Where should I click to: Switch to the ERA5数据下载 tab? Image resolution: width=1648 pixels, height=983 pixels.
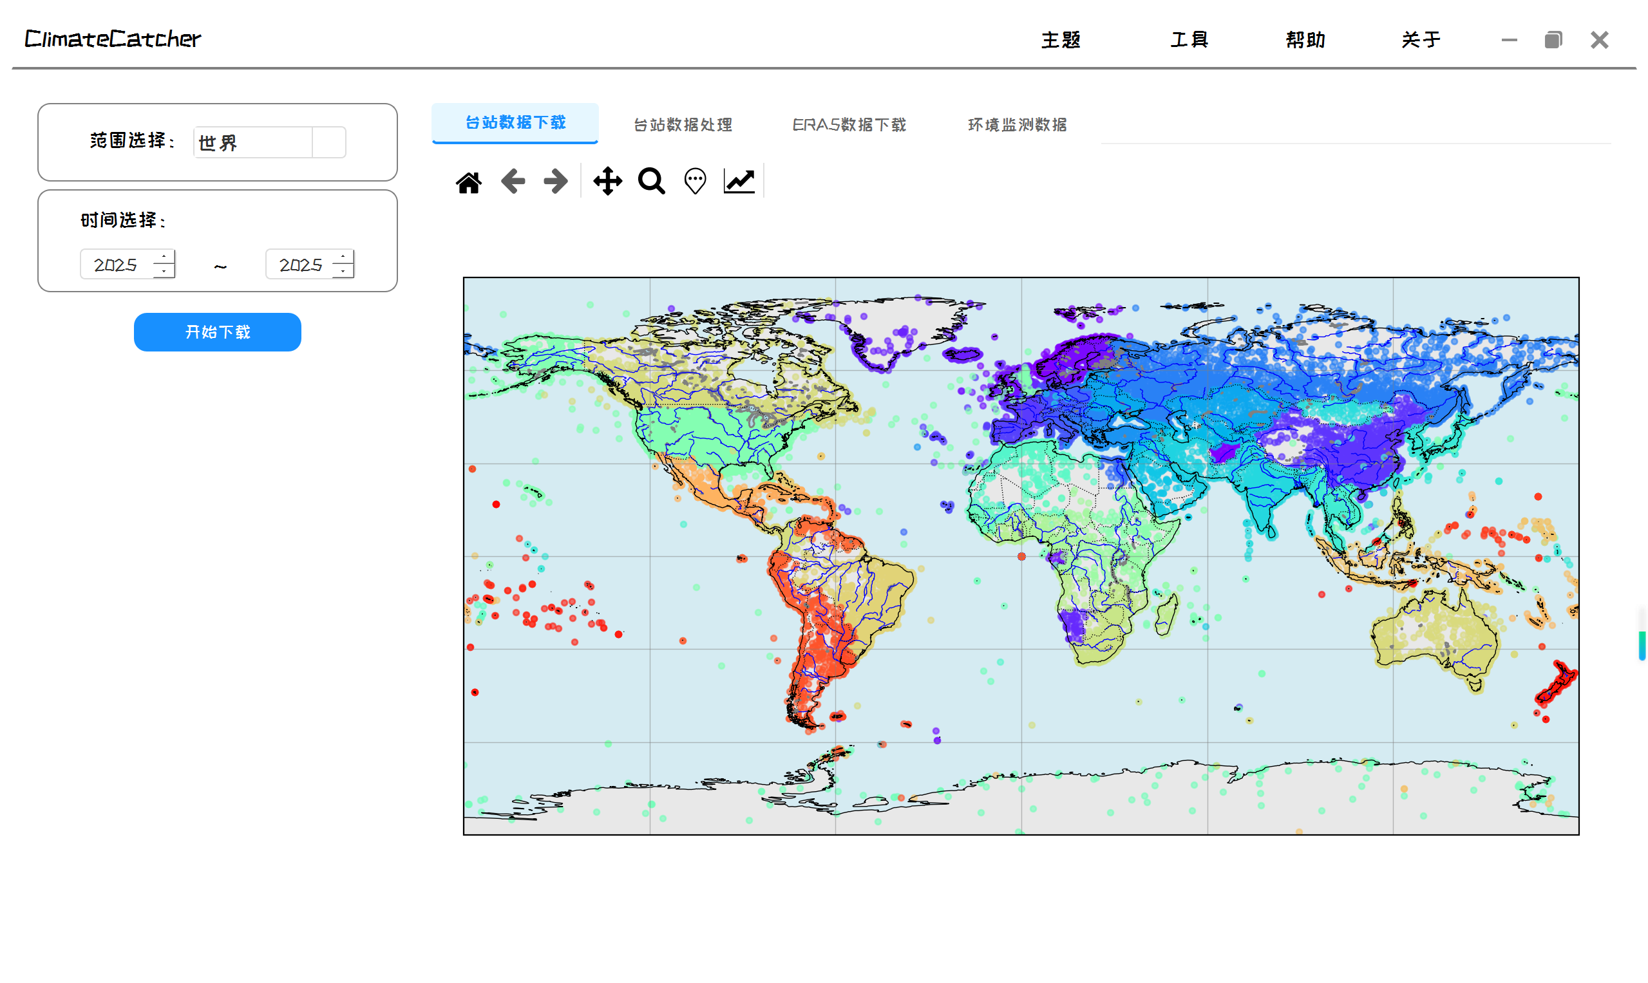(x=849, y=124)
